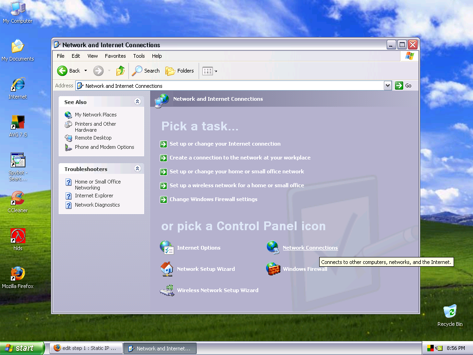Click the greyed Forward arrow icon

coord(98,71)
